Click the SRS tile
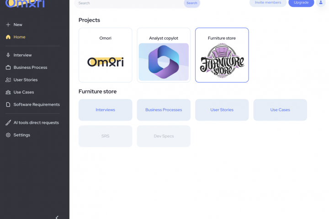 coord(106,136)
